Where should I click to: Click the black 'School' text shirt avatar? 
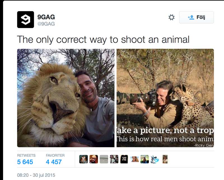[124, 159]
